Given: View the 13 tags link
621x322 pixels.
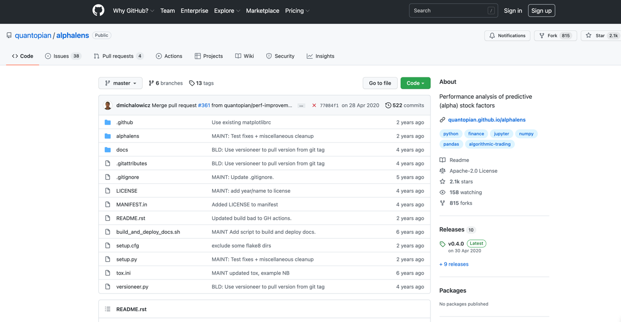Looking at the screenshot, I should tap(201, 83).
